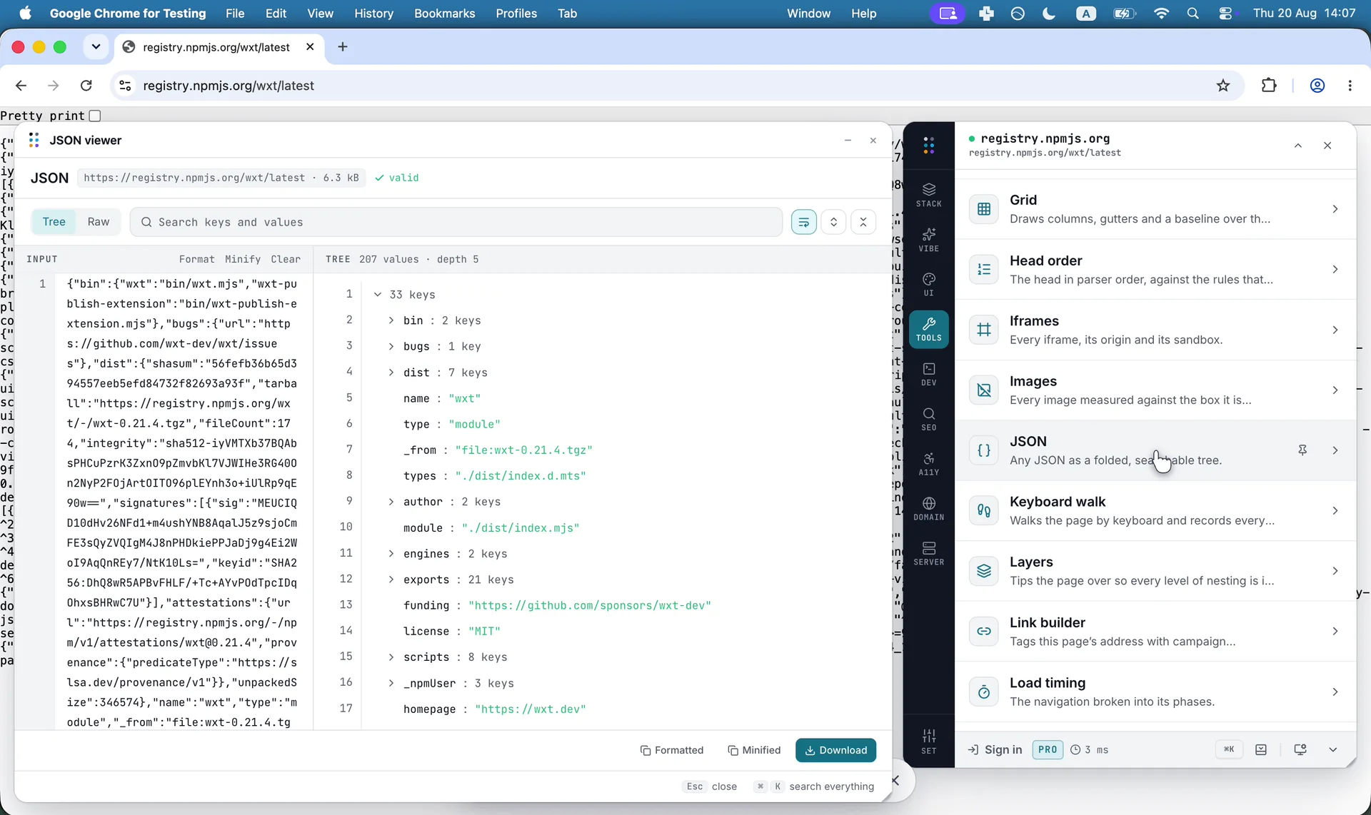1371x815 pixels.
Task: Click the Layers stack icon
Action: point(983,571)
